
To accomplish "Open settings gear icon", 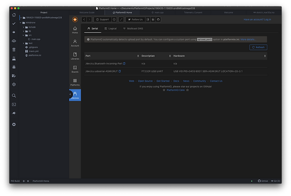I will coord(14,124).
